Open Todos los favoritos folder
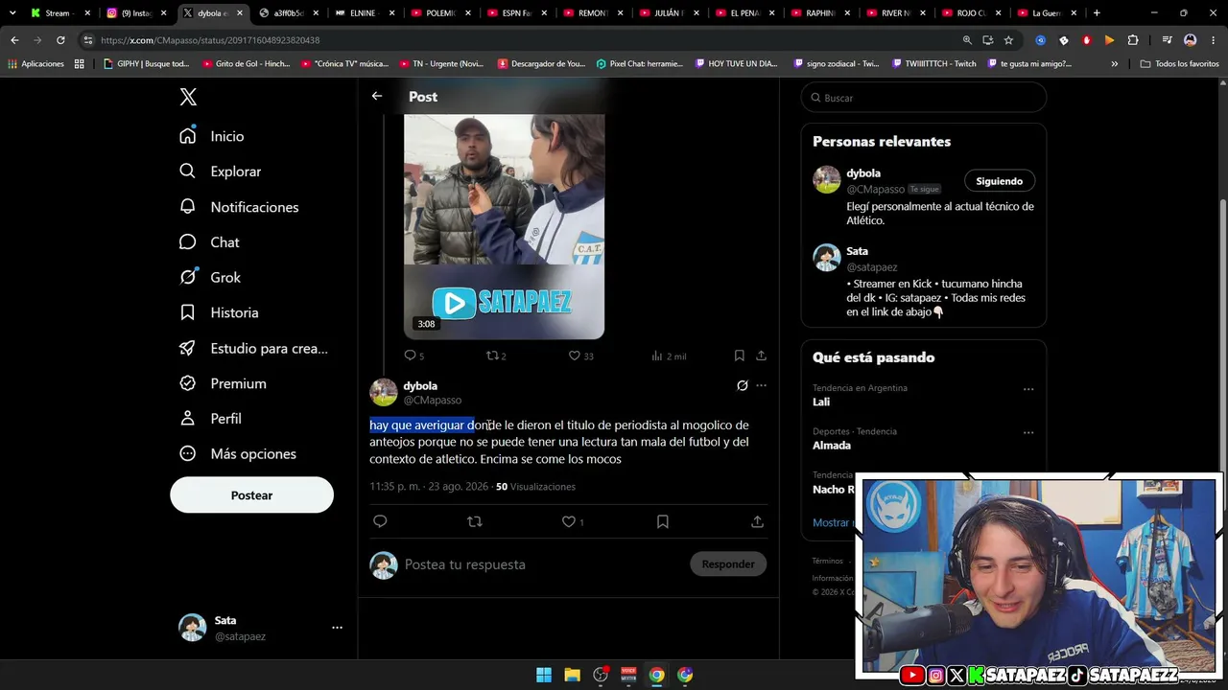The height and width of the screenshot is (690, 1228). tap(1179, 64)
